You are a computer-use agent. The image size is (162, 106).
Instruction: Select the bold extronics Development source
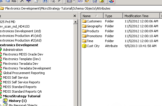tap(19, 45)
